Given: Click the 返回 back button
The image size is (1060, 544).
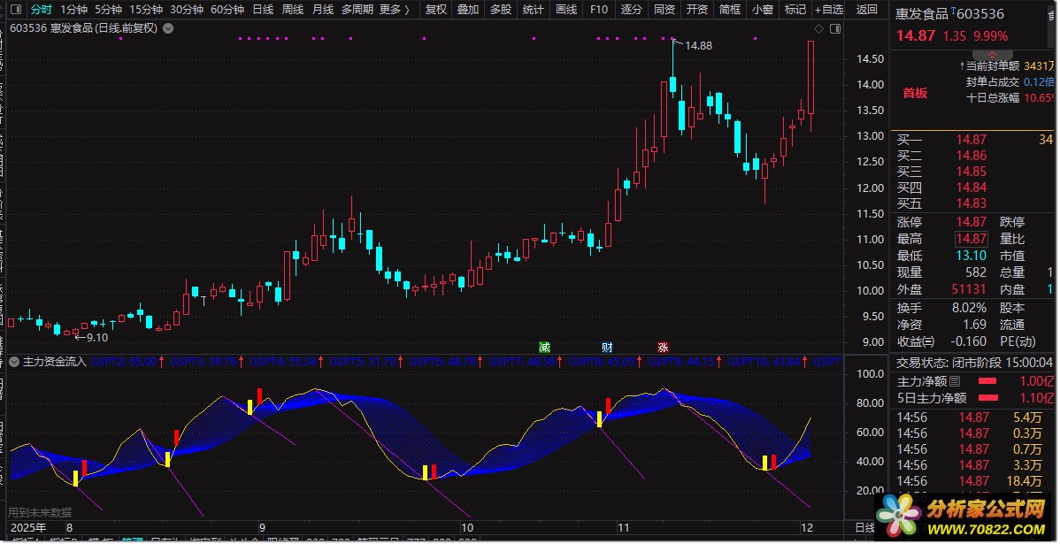Looking at the screenshot, I should [x=867, y=11].
